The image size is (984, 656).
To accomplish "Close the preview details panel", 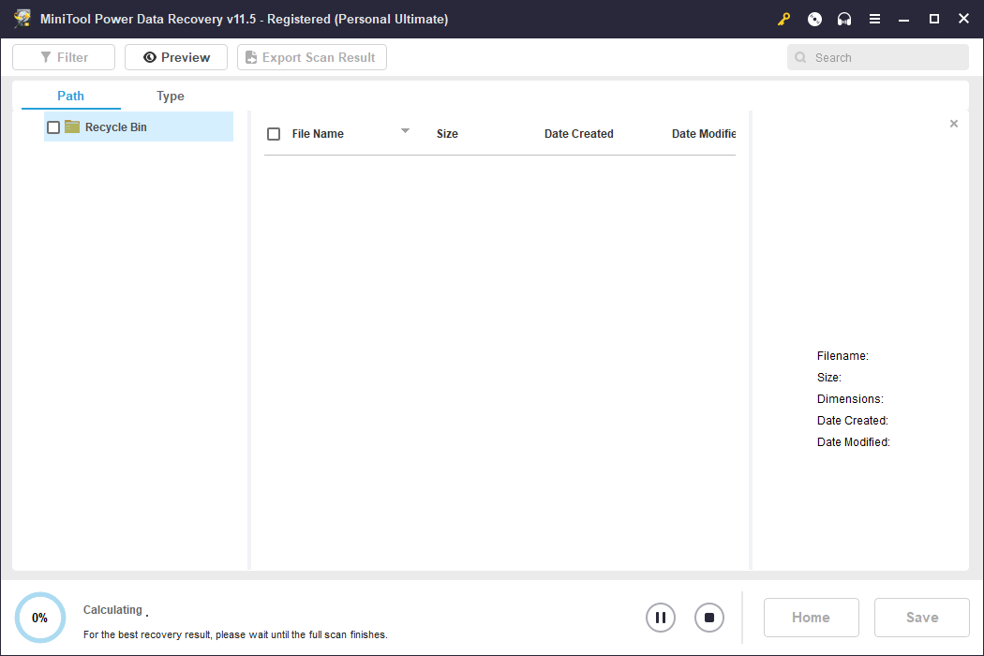I will point(954,124).
